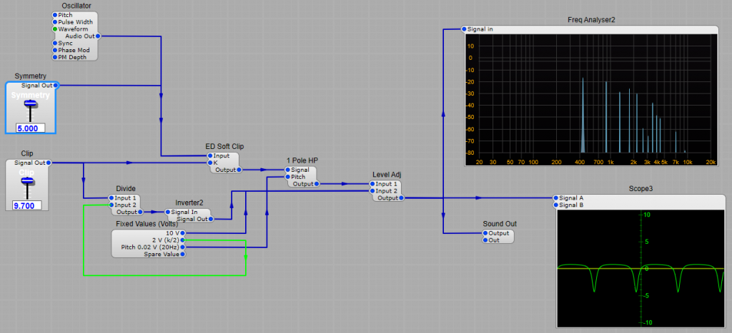
Task: Click the Symmetry slider handle
Action: (x=30, y=105)
